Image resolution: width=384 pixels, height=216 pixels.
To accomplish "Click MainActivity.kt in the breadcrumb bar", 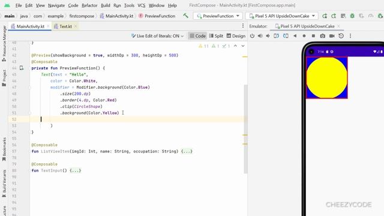I will point(117,16).
